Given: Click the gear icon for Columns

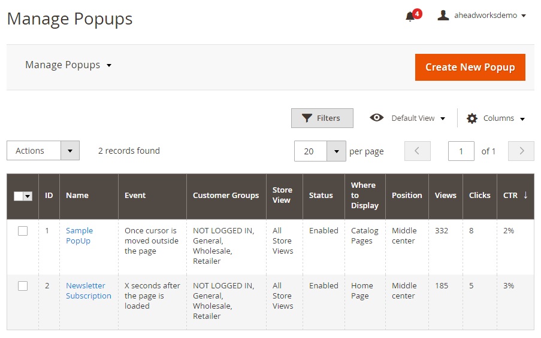Looking at the screenshot, I should coord(472,118).
